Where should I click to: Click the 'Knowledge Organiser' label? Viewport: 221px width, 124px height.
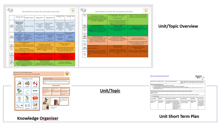38,118
